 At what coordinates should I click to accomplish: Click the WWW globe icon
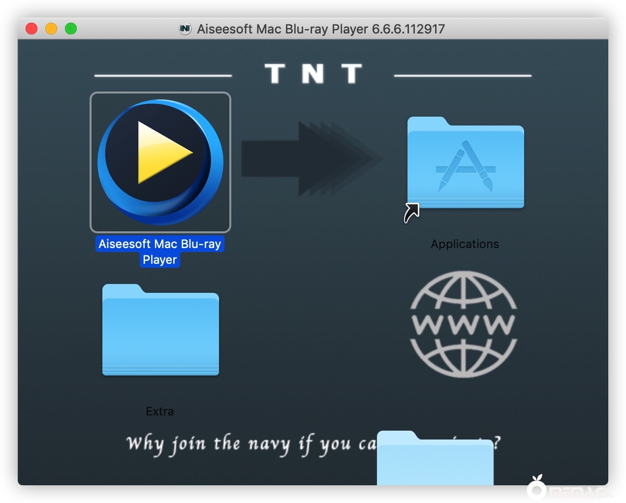pos(463,324)
